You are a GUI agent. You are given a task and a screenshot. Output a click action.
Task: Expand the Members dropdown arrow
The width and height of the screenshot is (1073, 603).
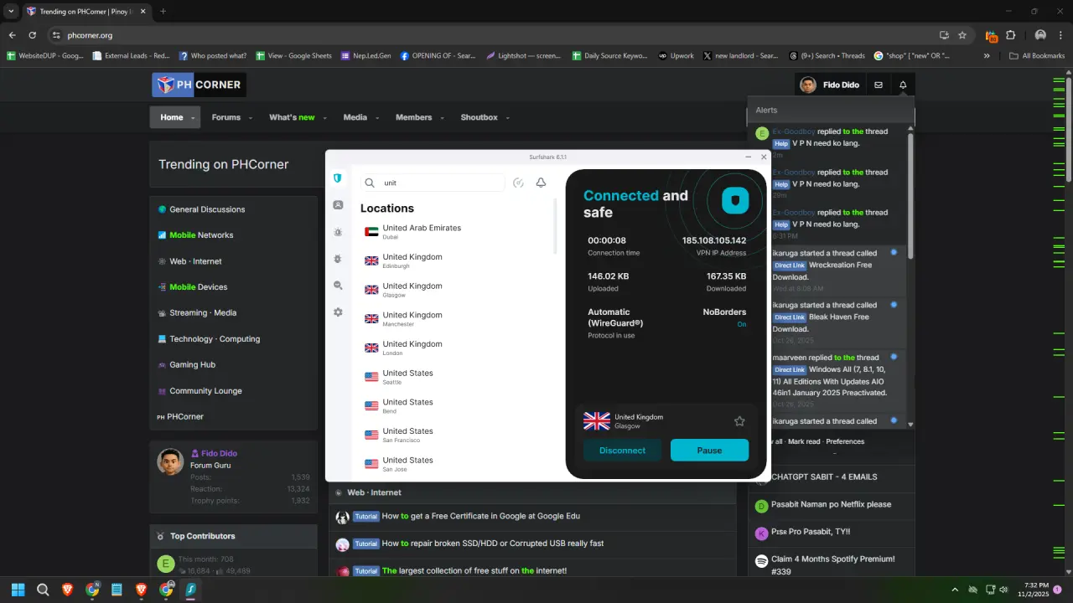coord(441,118)
